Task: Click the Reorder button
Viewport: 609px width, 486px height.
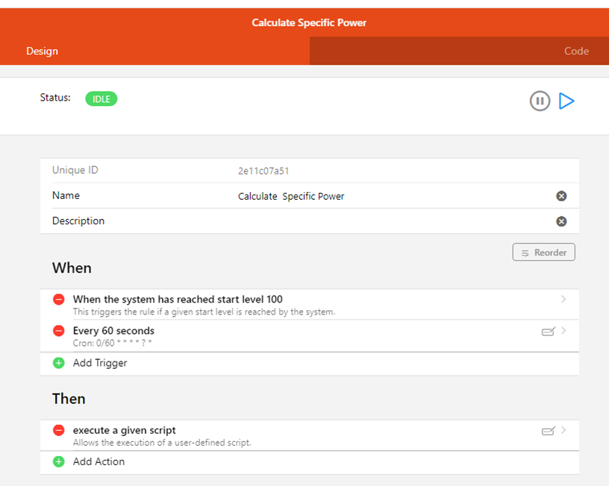Action: click(543, 253)
